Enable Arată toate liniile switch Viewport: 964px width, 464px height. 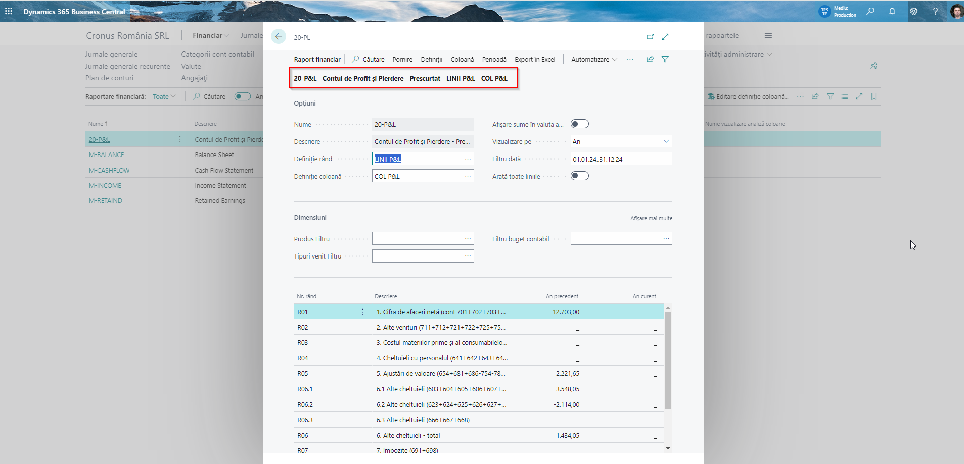[x=580, y=176]
